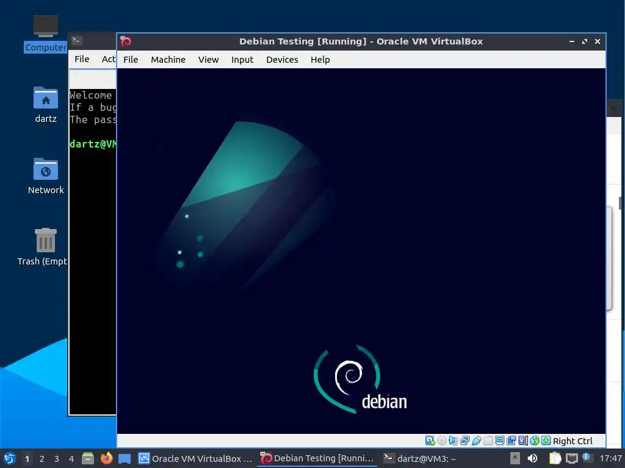Click the recording status icon
This screenshot has height=468, width=625.
coord(511,441)
